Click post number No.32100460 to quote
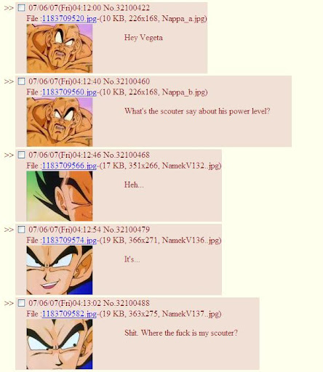 click(127, 81)
